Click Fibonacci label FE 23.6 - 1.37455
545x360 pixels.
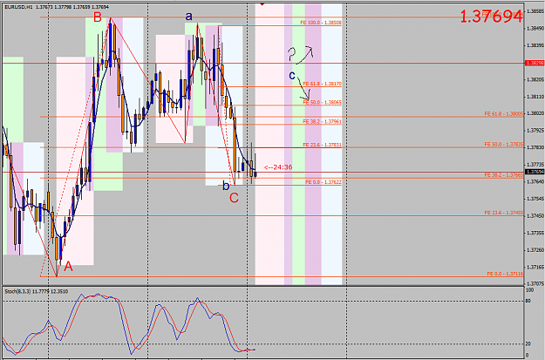tap(504, 213)
